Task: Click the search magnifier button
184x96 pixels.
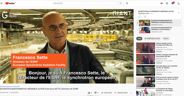Action: pyautogui.click(x=121, y=3)
